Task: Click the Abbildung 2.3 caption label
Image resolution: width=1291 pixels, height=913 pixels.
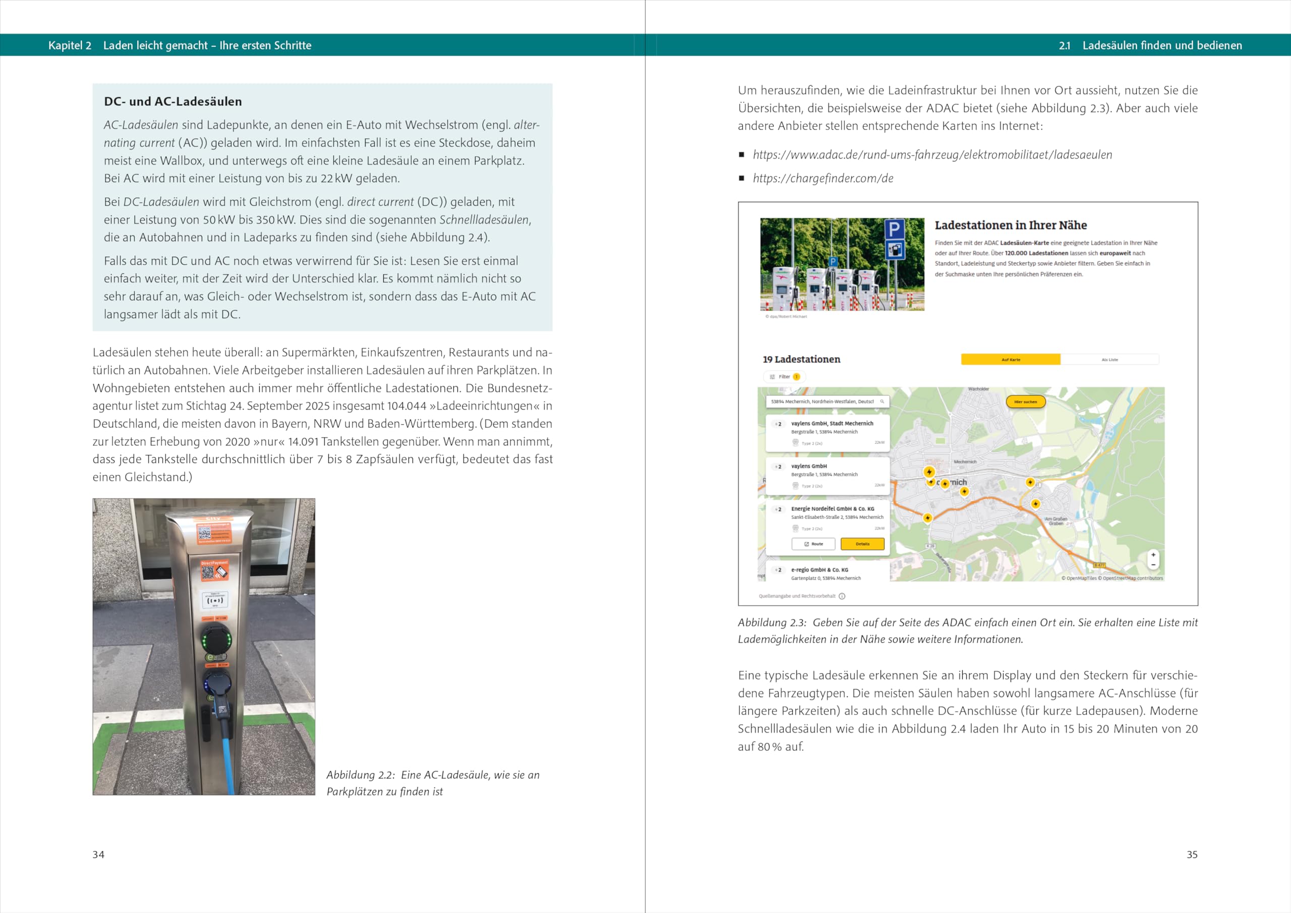Action: (772, 623)
